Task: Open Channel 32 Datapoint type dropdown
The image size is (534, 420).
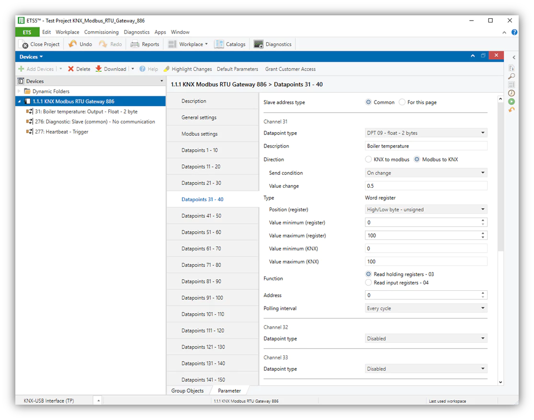Action: (x=426, y=339)
